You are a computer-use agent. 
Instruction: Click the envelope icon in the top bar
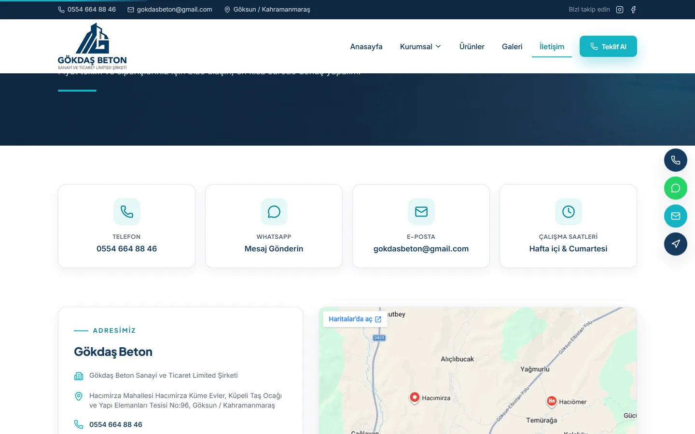(131, 10)
